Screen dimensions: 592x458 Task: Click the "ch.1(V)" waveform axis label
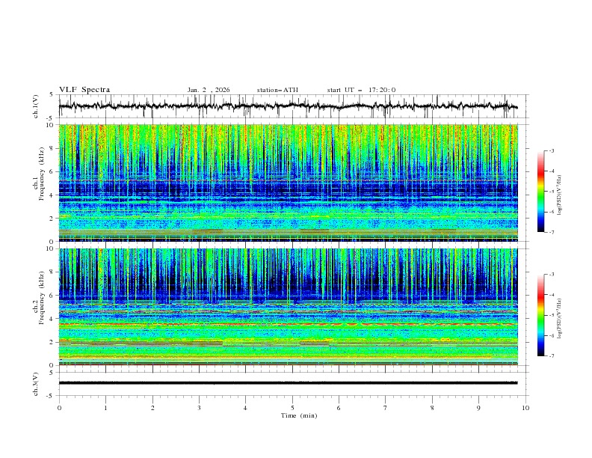pyautogui.click(x=36, y=106)
